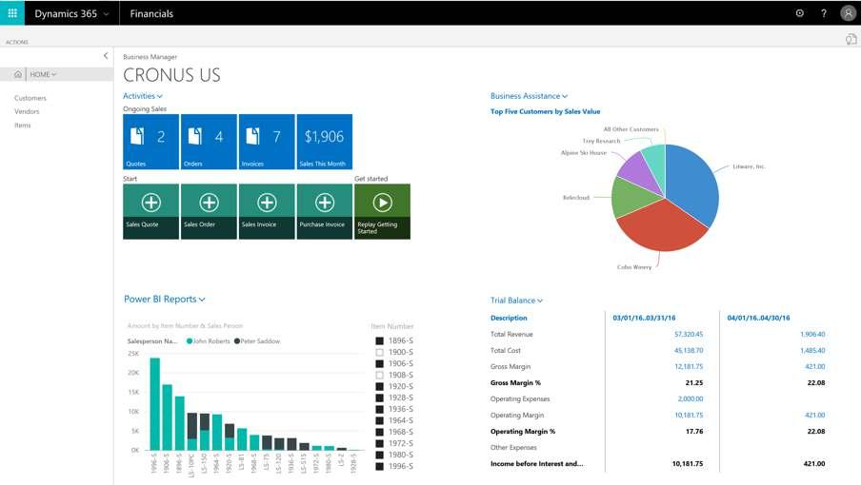Open Top Five Customers by Sales Value link
This screenshot has width=861, height=485.
545,111
